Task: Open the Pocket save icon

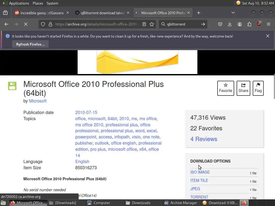Action: pyautogui.click(x=220, y=24)
